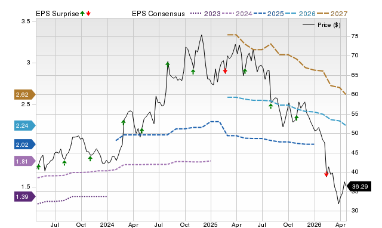Click the dark blue 2.02 value tag
This screenshot has width=382, height=228.
pos(25,144)
